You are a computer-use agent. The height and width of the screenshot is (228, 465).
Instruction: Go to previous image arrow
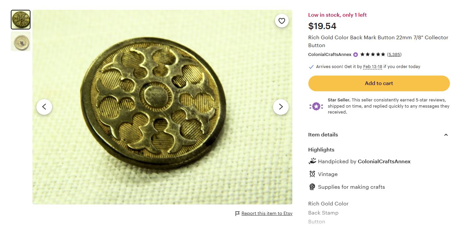[x=44, y=107]
